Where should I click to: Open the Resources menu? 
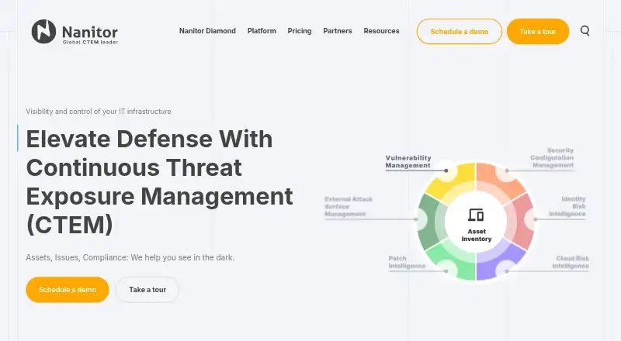pos(381,31)
